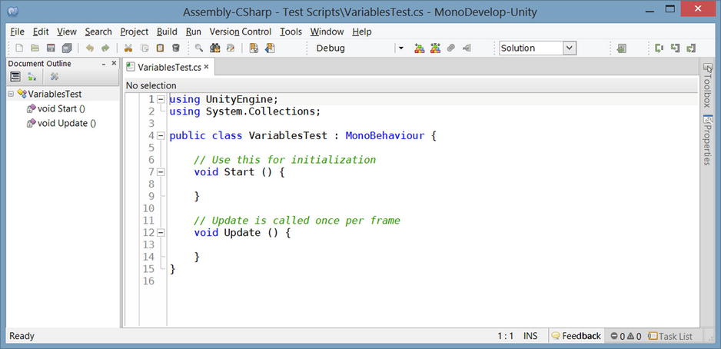
Task: Click the errors and warnings counter
Action: 626,336
